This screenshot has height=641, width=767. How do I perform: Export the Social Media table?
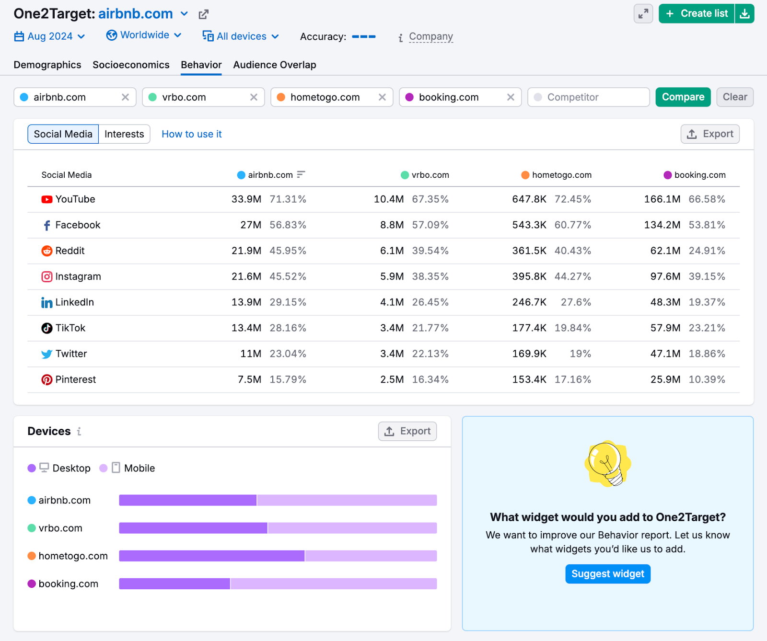[x=710, y=134]
